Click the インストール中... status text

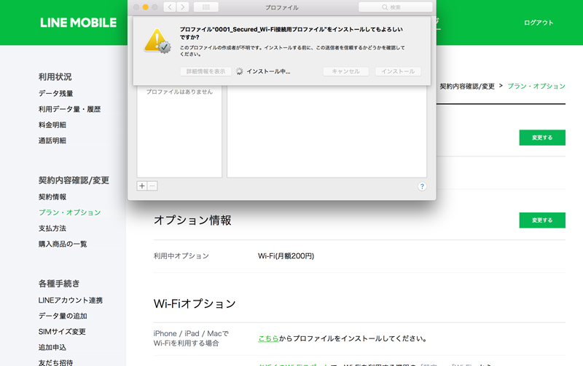tap(268, 71)
